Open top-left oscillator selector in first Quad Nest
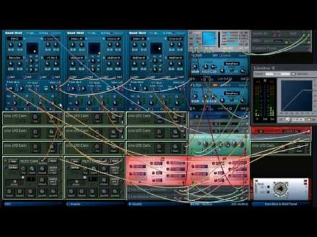This screenshot has height=237, width=317. pyautogui.click(x=15, y=39)
